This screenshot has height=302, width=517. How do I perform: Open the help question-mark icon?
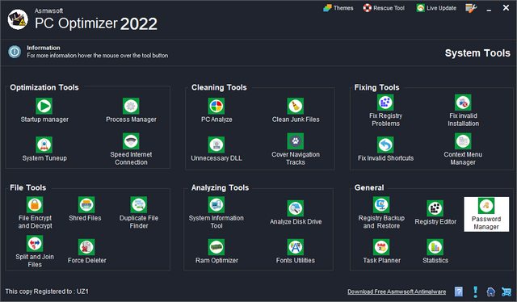tap(459, 292)
